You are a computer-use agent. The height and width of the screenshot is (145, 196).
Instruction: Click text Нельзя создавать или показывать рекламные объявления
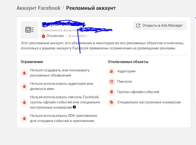click(60, 73)
